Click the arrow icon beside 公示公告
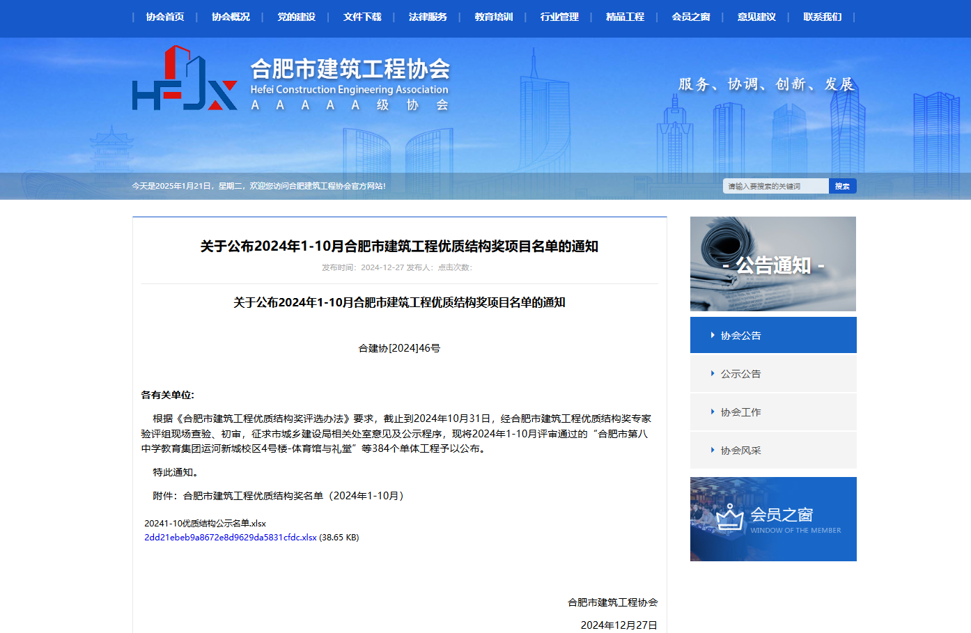Image resolution: width=971 pixels, height=633 pixels. coord(712,373)
